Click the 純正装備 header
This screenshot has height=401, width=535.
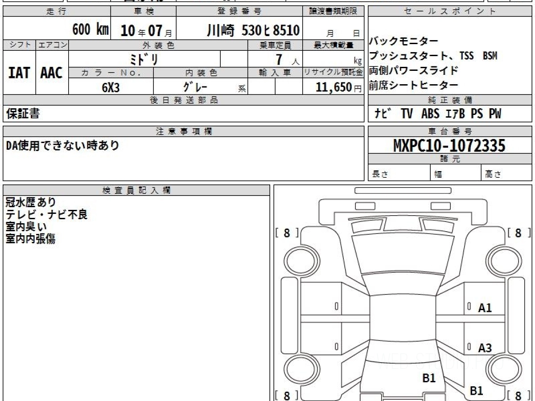[x=450, y=100]
